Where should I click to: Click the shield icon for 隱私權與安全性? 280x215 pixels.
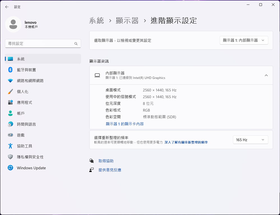pyautogui.click(x=10, y=157)
